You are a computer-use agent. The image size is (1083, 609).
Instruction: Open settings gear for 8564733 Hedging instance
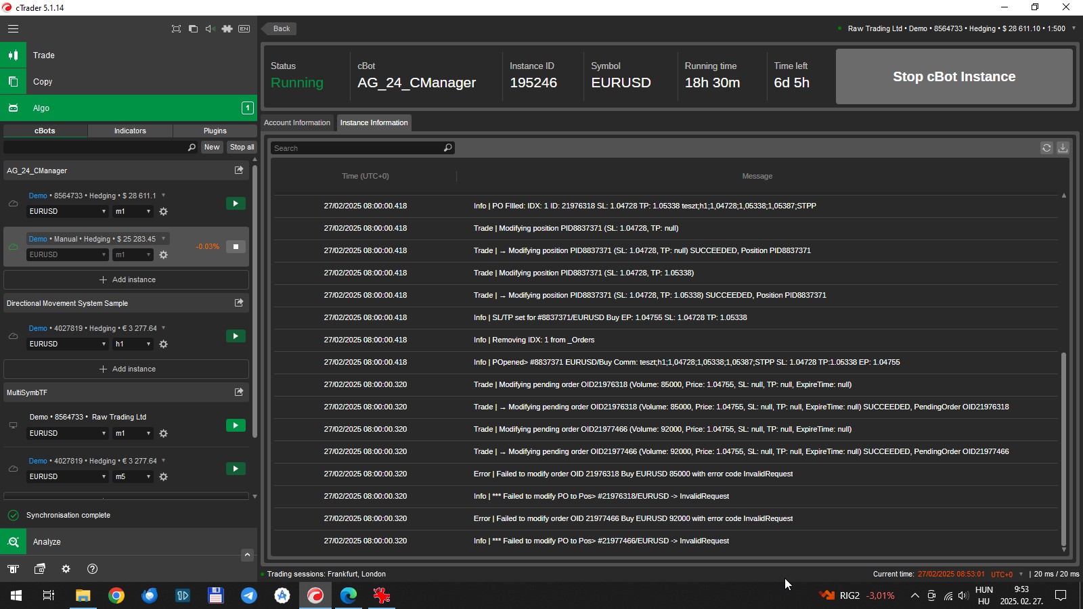163,212
